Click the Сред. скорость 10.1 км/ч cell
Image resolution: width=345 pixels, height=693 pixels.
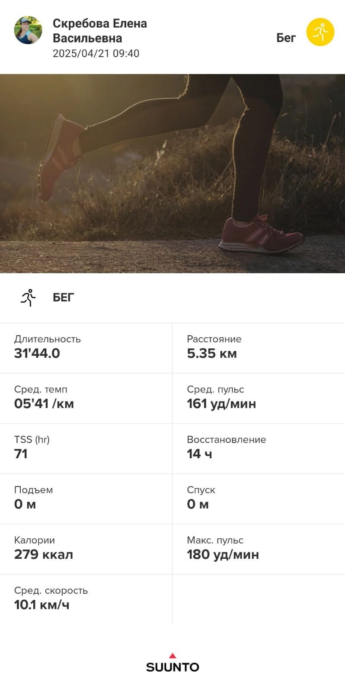pyautogui.click(x=86, y=599)
